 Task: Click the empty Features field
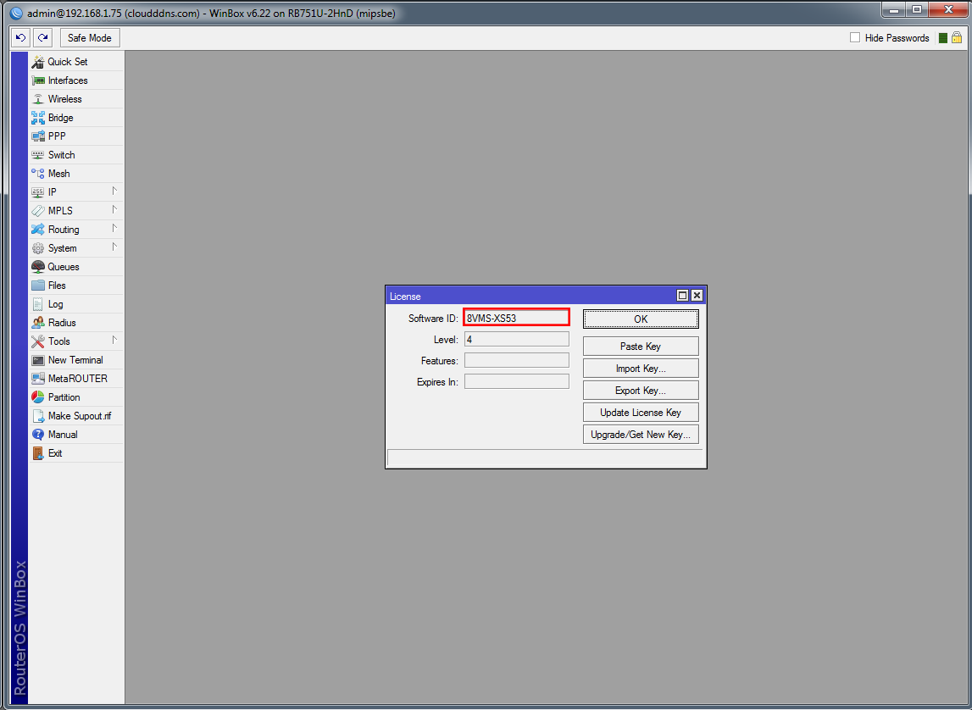(516, 361)
